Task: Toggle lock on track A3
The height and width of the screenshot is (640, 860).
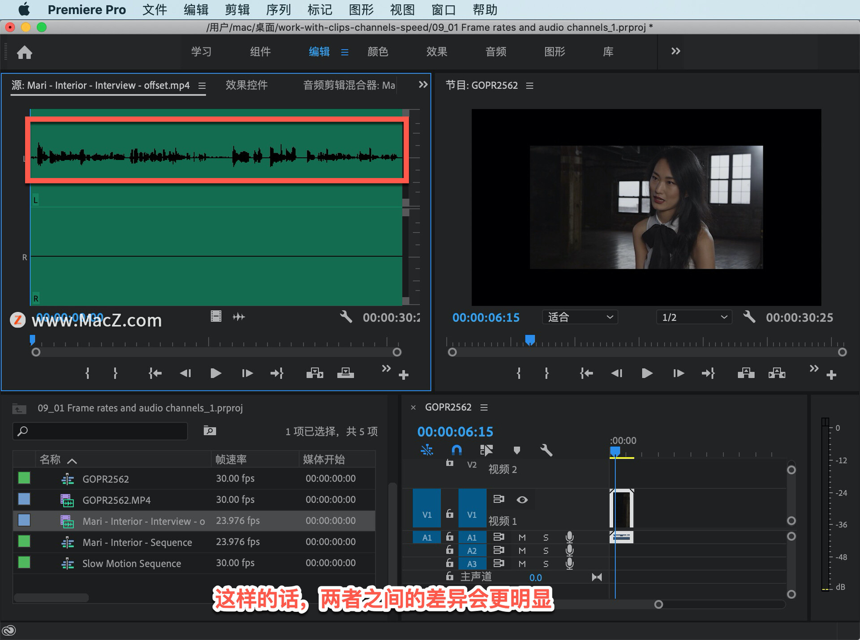Action: click(450, 563)
